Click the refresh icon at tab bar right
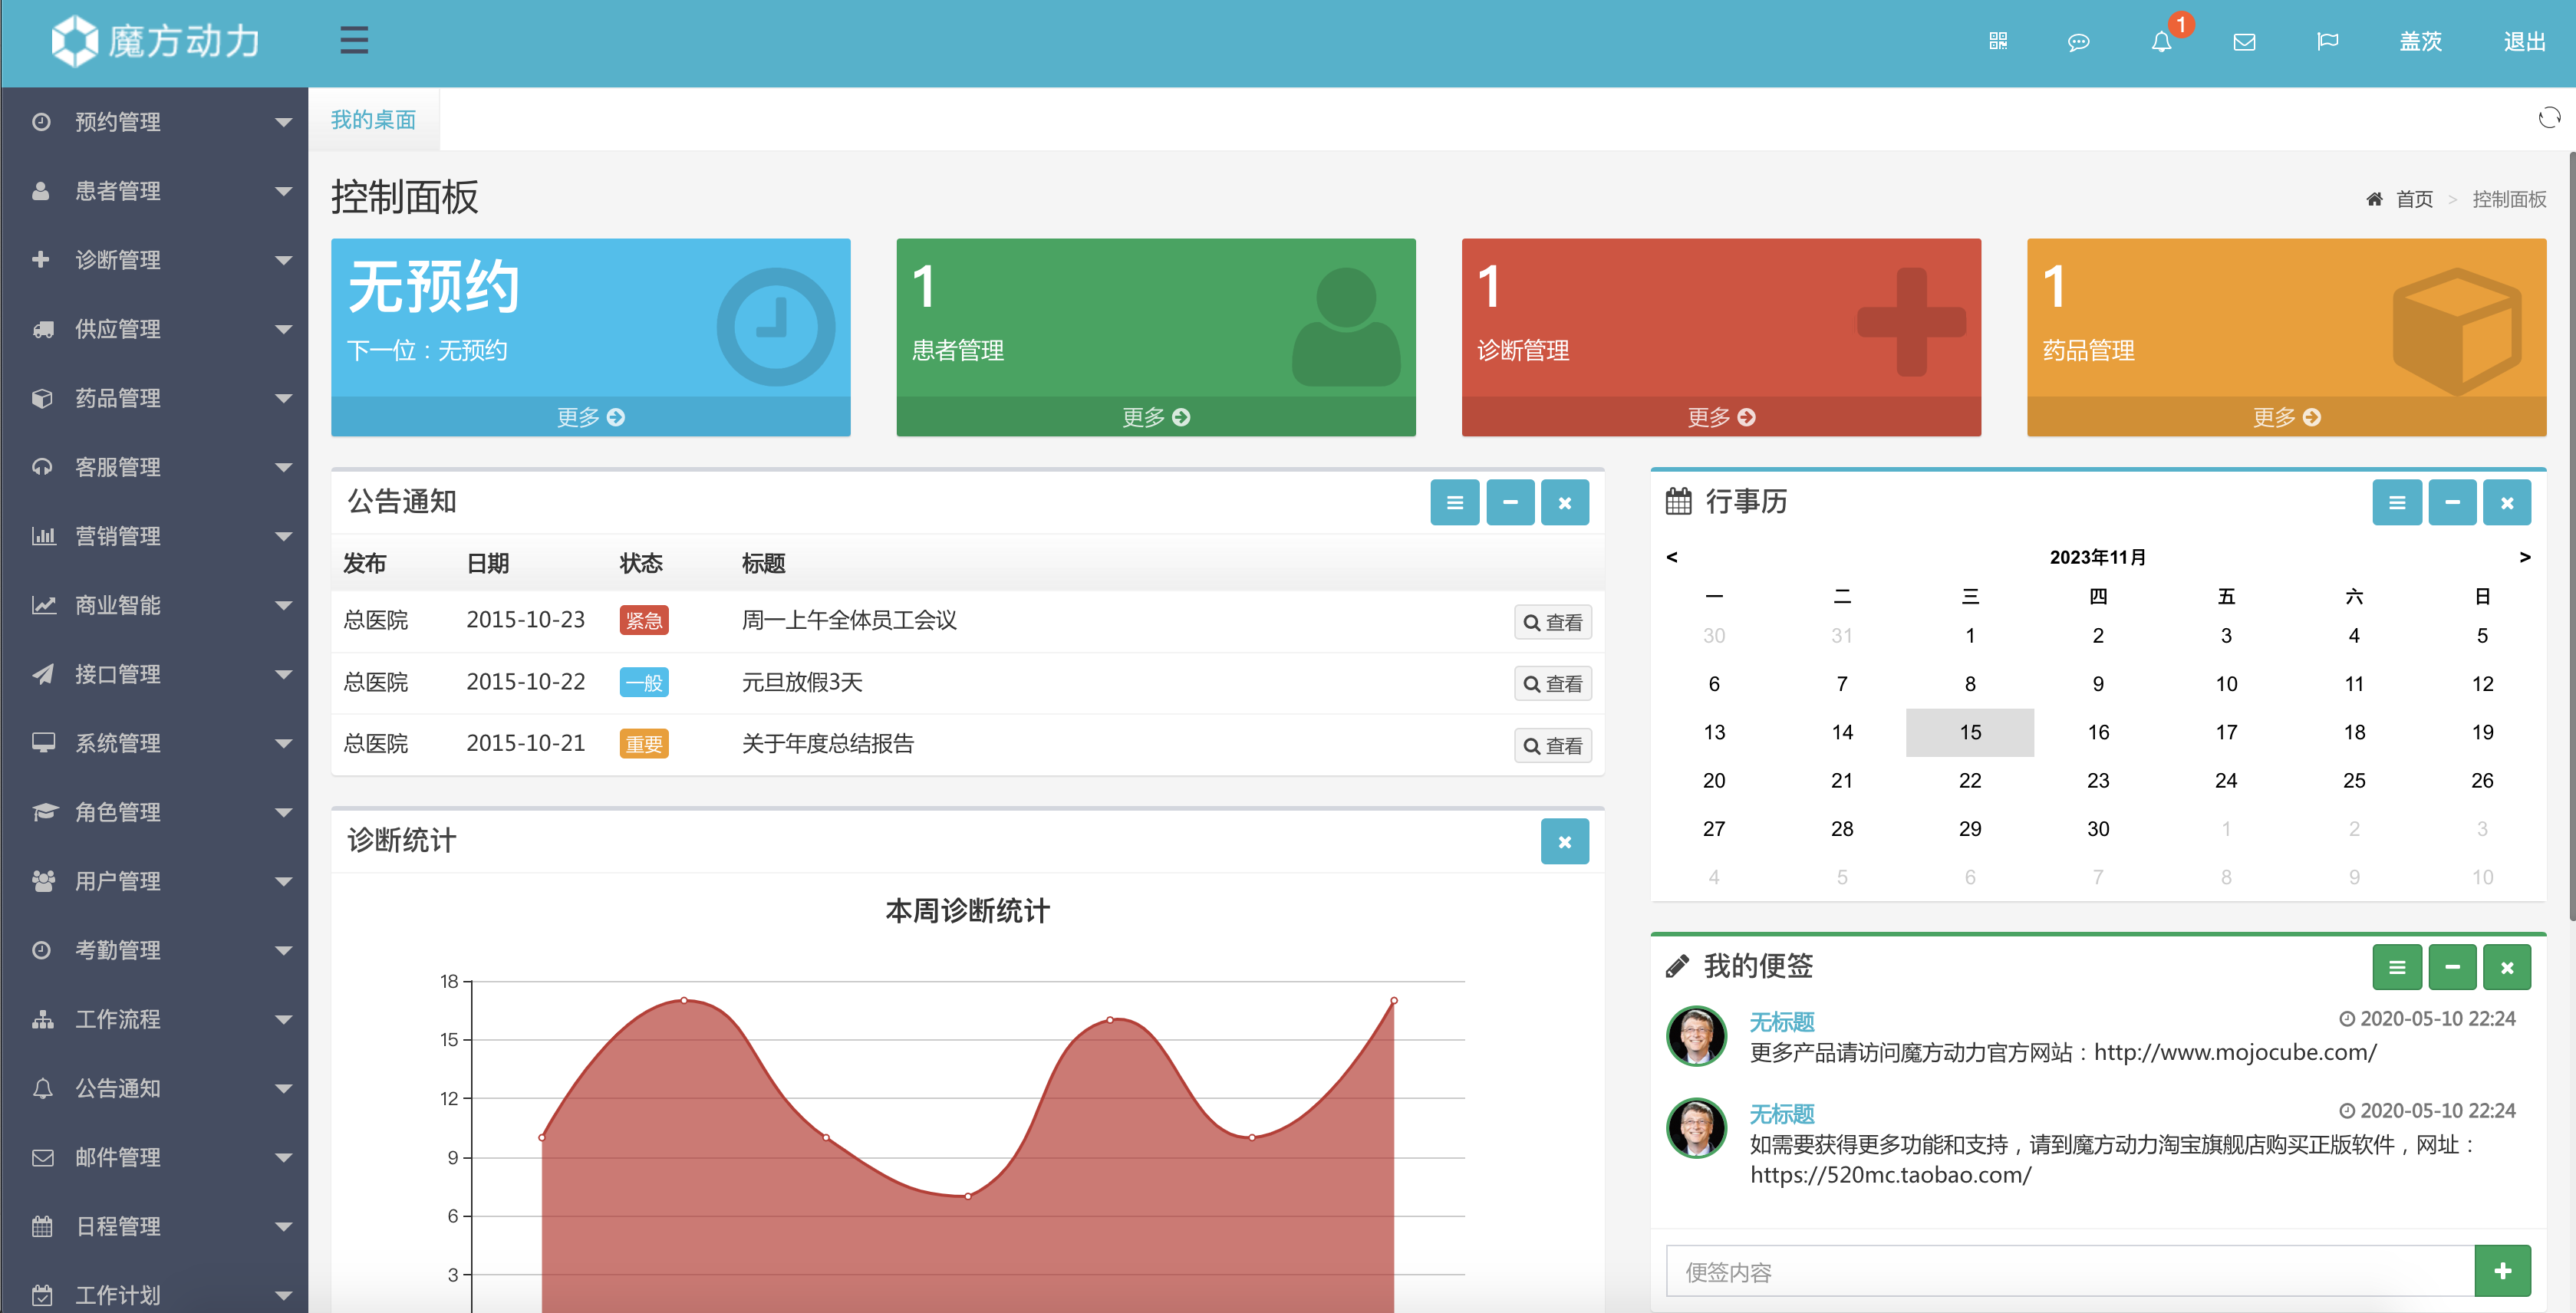 tap(2549, 118)
